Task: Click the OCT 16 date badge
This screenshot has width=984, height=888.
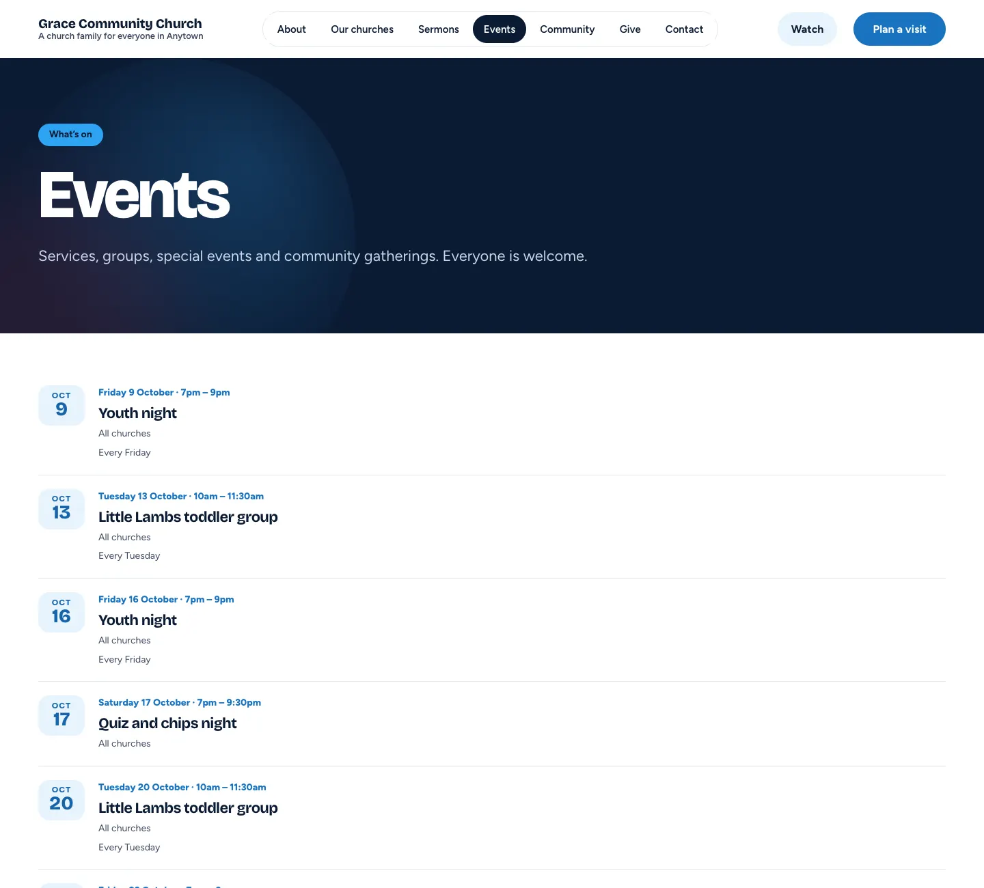Action: point(61,612)
